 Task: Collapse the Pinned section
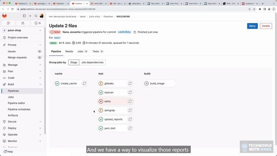tap(40, 45)
